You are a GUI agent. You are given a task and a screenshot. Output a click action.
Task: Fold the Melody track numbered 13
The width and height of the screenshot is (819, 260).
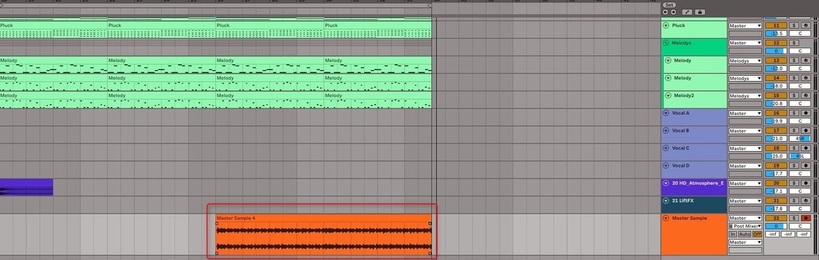point(668,61)
